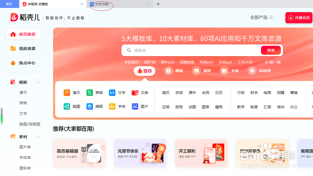313x176 pixels.
Task: Select the 文字 (document) template icon
Action: tap(112, 93)
